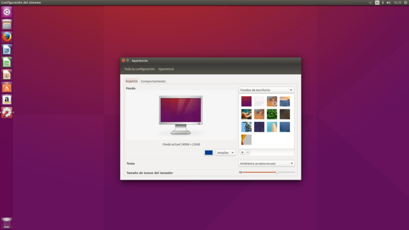The width and height of the screenshot is (409, 230).
Task: Open the Files manager in launcher
Action: click(x=7, y=25)
